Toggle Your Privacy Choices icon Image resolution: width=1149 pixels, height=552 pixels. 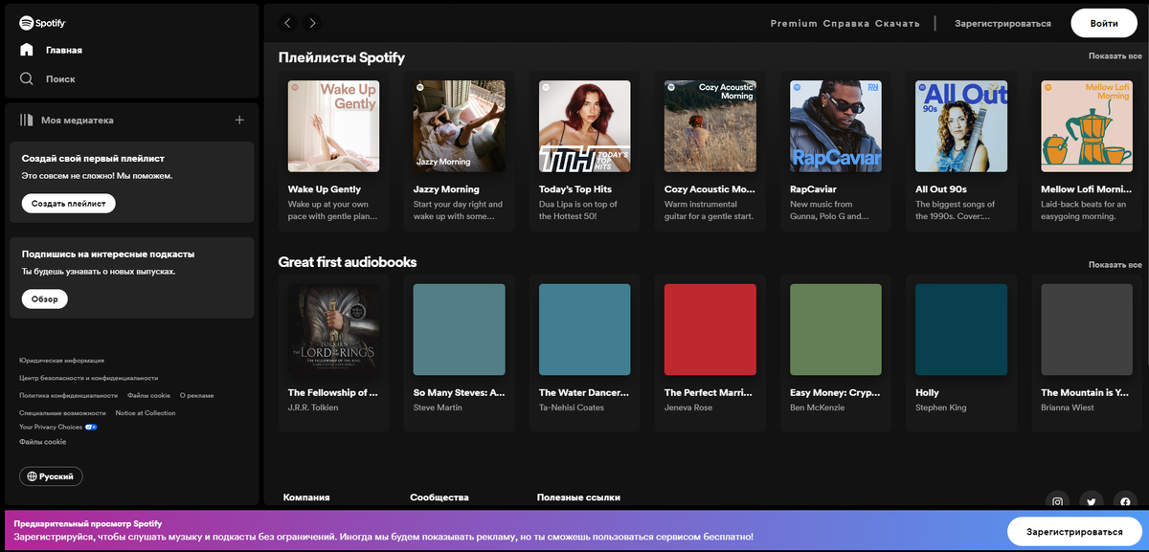(91, 427)
